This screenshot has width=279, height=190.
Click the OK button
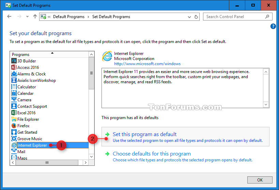pyautogui.click(x=260, y=180)
